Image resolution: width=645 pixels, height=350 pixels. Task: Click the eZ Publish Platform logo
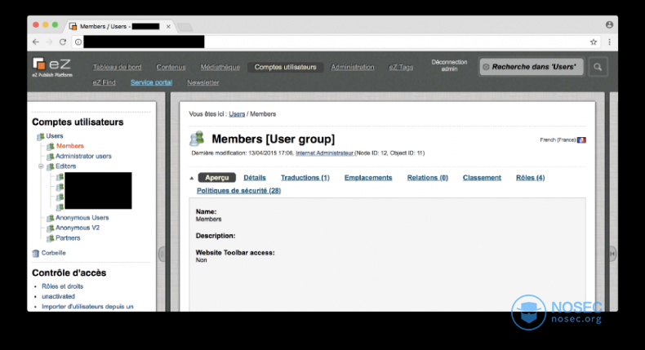click(52, 68)
